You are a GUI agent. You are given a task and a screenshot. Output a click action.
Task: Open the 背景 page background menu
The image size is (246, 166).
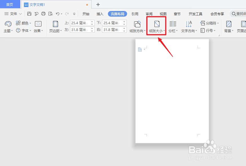click(x=229, y=27)
